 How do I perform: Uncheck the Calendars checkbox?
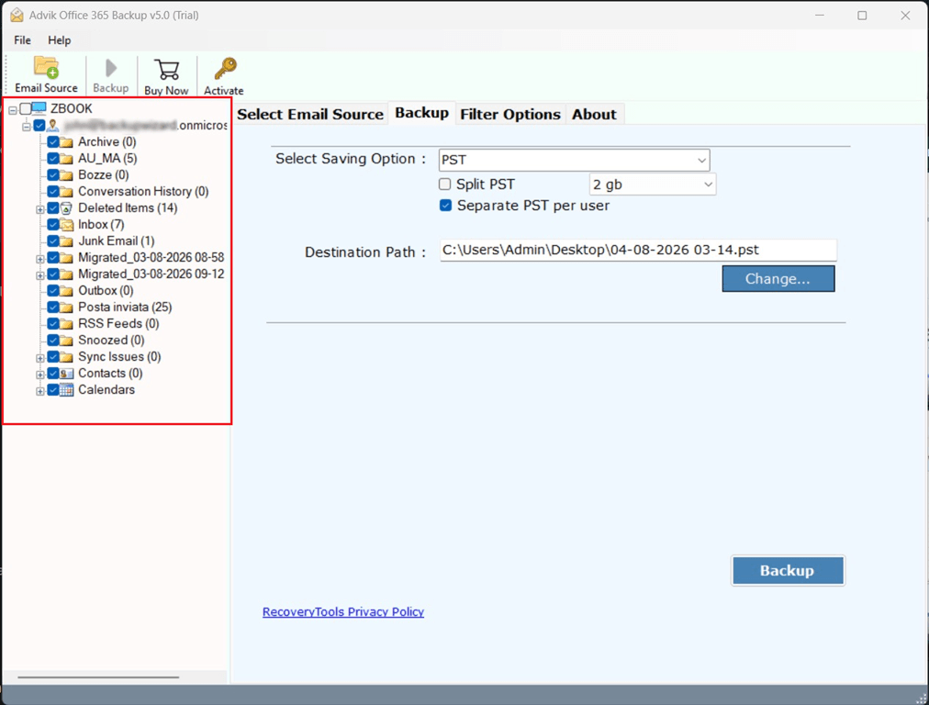52,390
